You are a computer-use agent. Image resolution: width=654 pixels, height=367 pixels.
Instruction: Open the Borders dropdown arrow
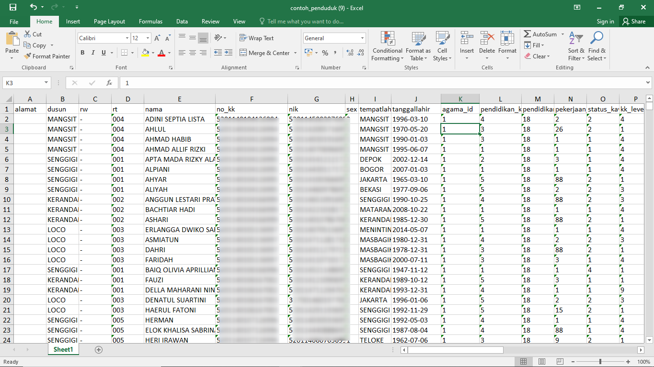[x=133, y=53]
